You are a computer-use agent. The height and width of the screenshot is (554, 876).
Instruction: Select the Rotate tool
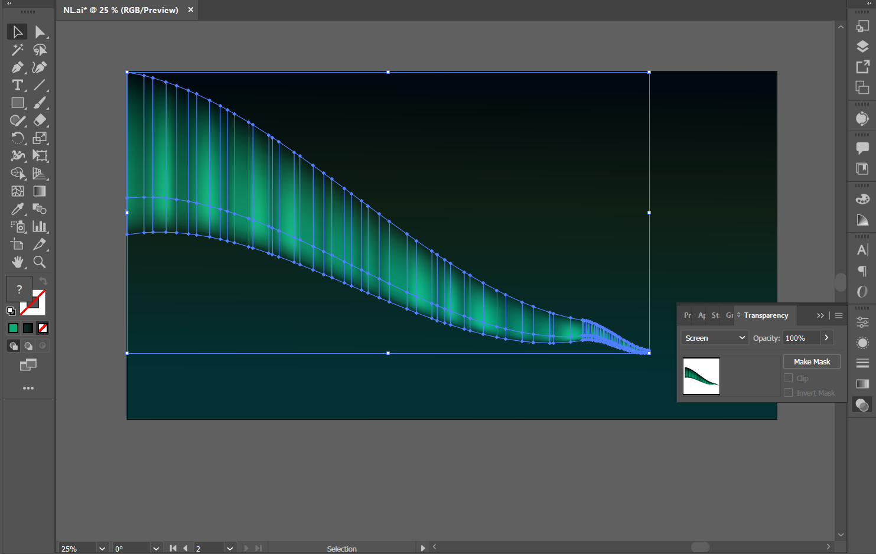pyautogui.click(x=17, y=138)
